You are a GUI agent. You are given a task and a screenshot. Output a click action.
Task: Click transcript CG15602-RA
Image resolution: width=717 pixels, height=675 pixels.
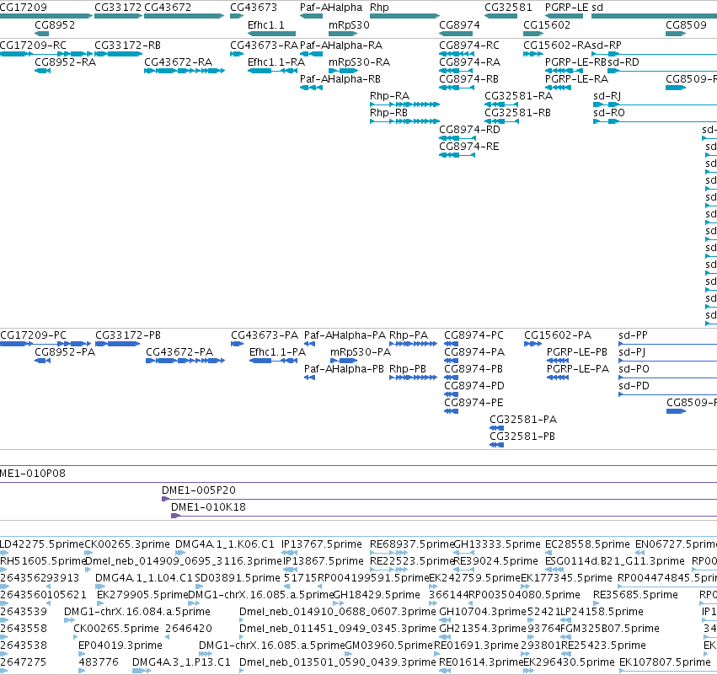click(557, 46)
